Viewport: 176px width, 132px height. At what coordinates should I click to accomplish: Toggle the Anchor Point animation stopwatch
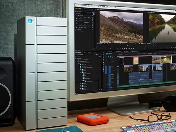(78, 26)
